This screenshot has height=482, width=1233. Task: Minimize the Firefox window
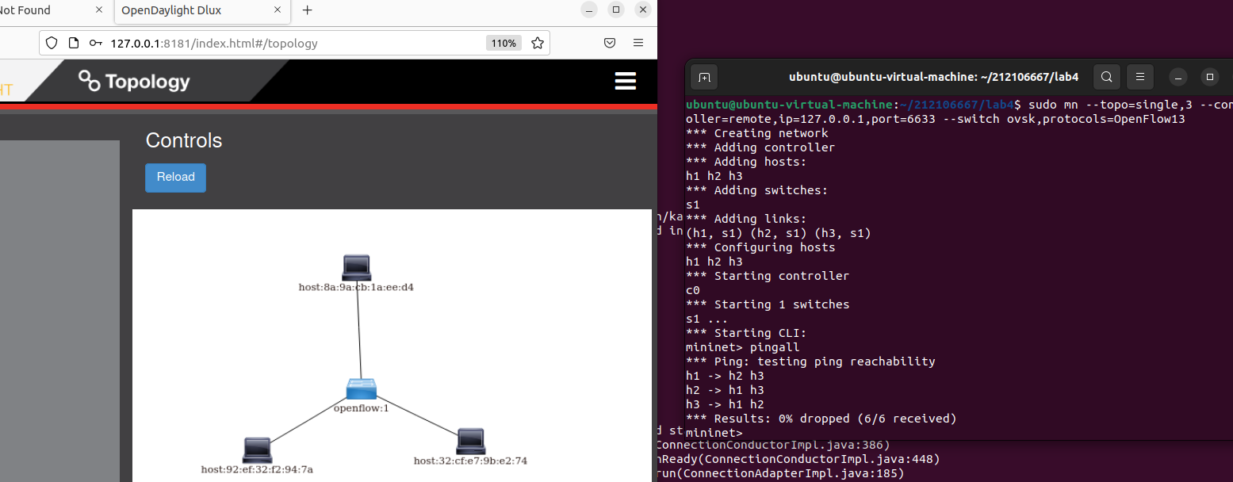click(x=588, y=10)
